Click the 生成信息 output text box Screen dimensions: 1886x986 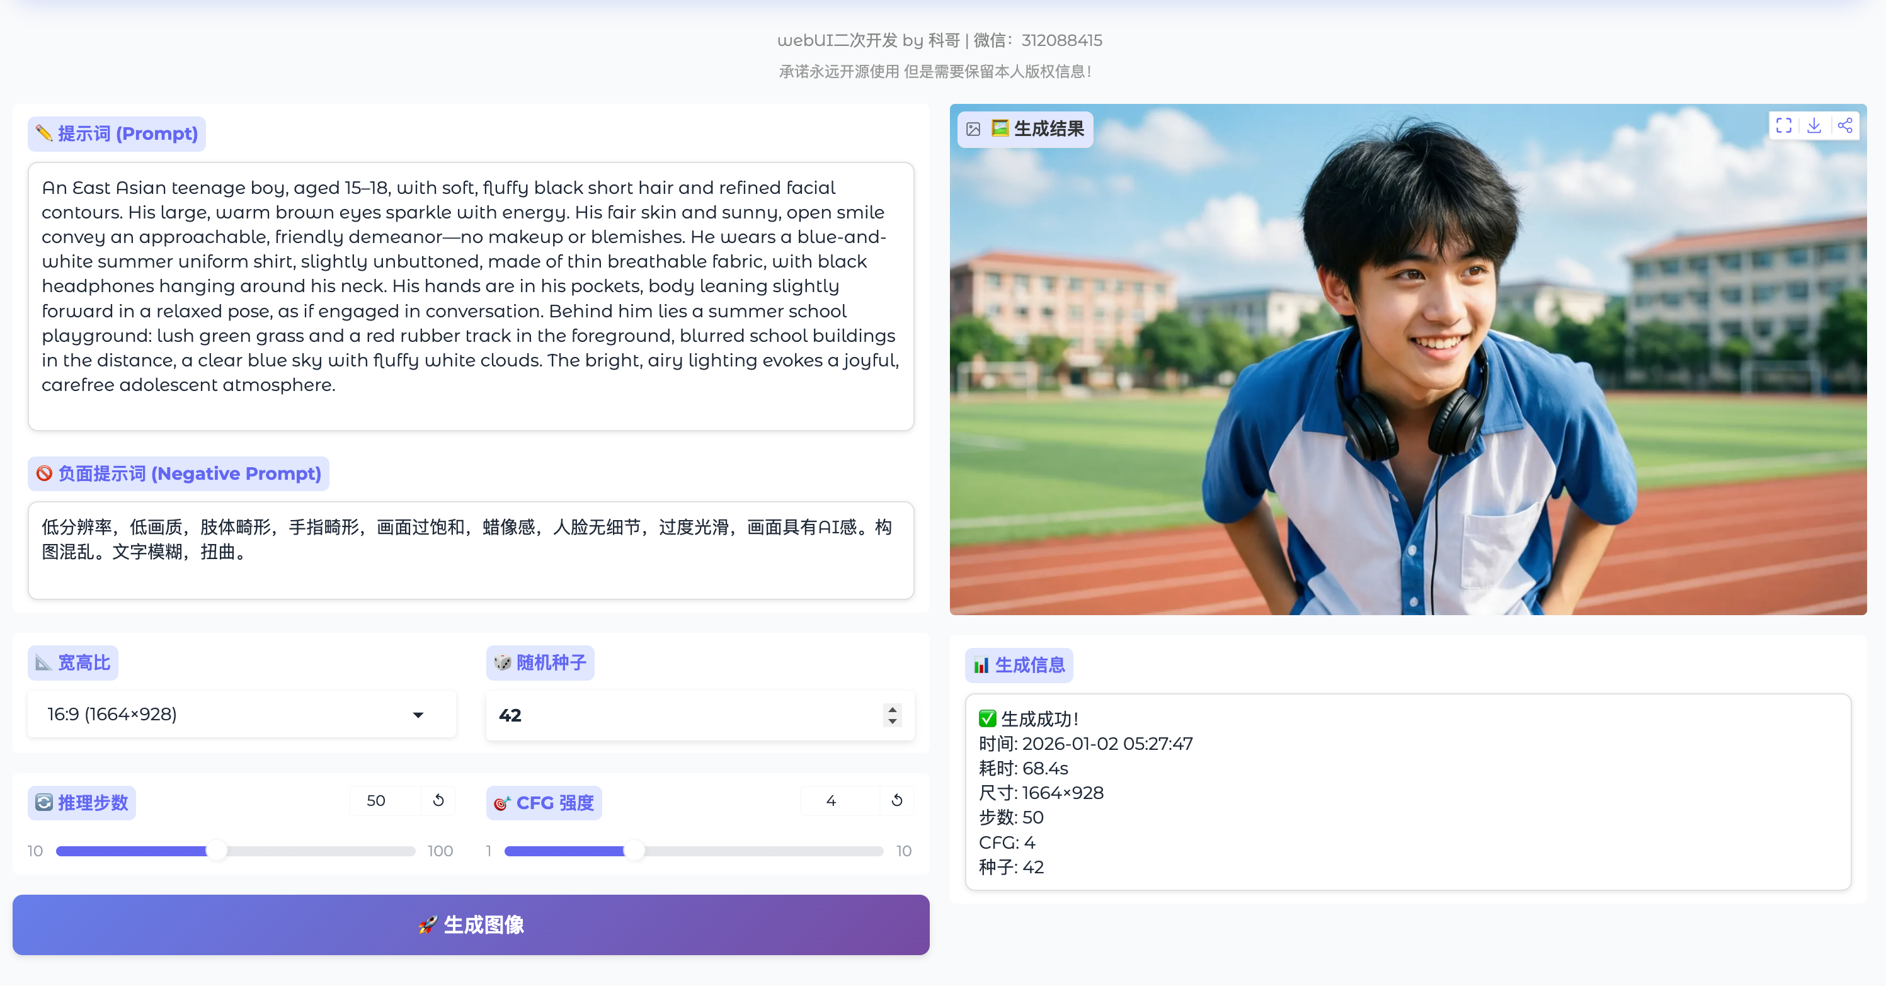1407,792
